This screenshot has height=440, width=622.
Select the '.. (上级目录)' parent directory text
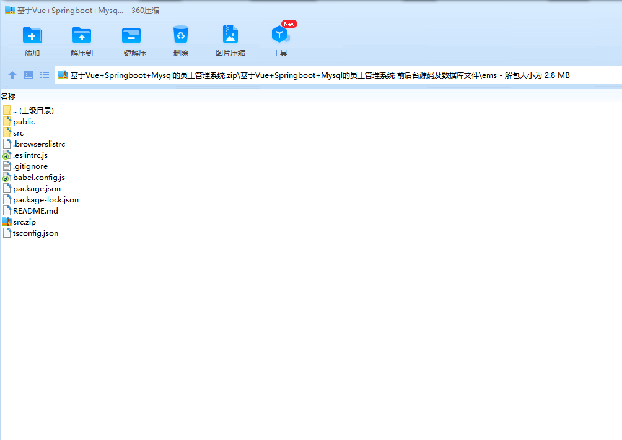pyautogui.click(x=33, y=111)
